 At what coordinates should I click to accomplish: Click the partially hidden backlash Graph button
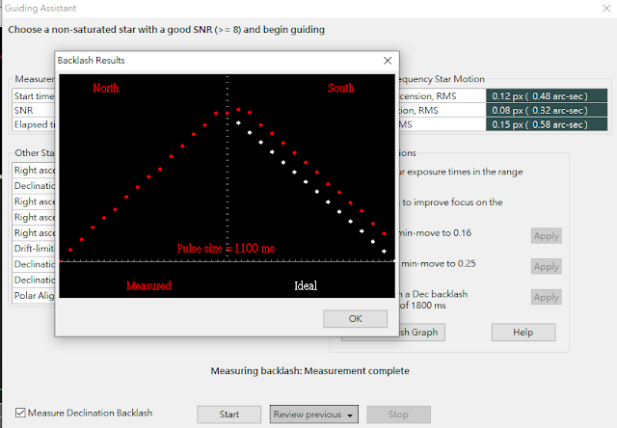click(422, 333)
